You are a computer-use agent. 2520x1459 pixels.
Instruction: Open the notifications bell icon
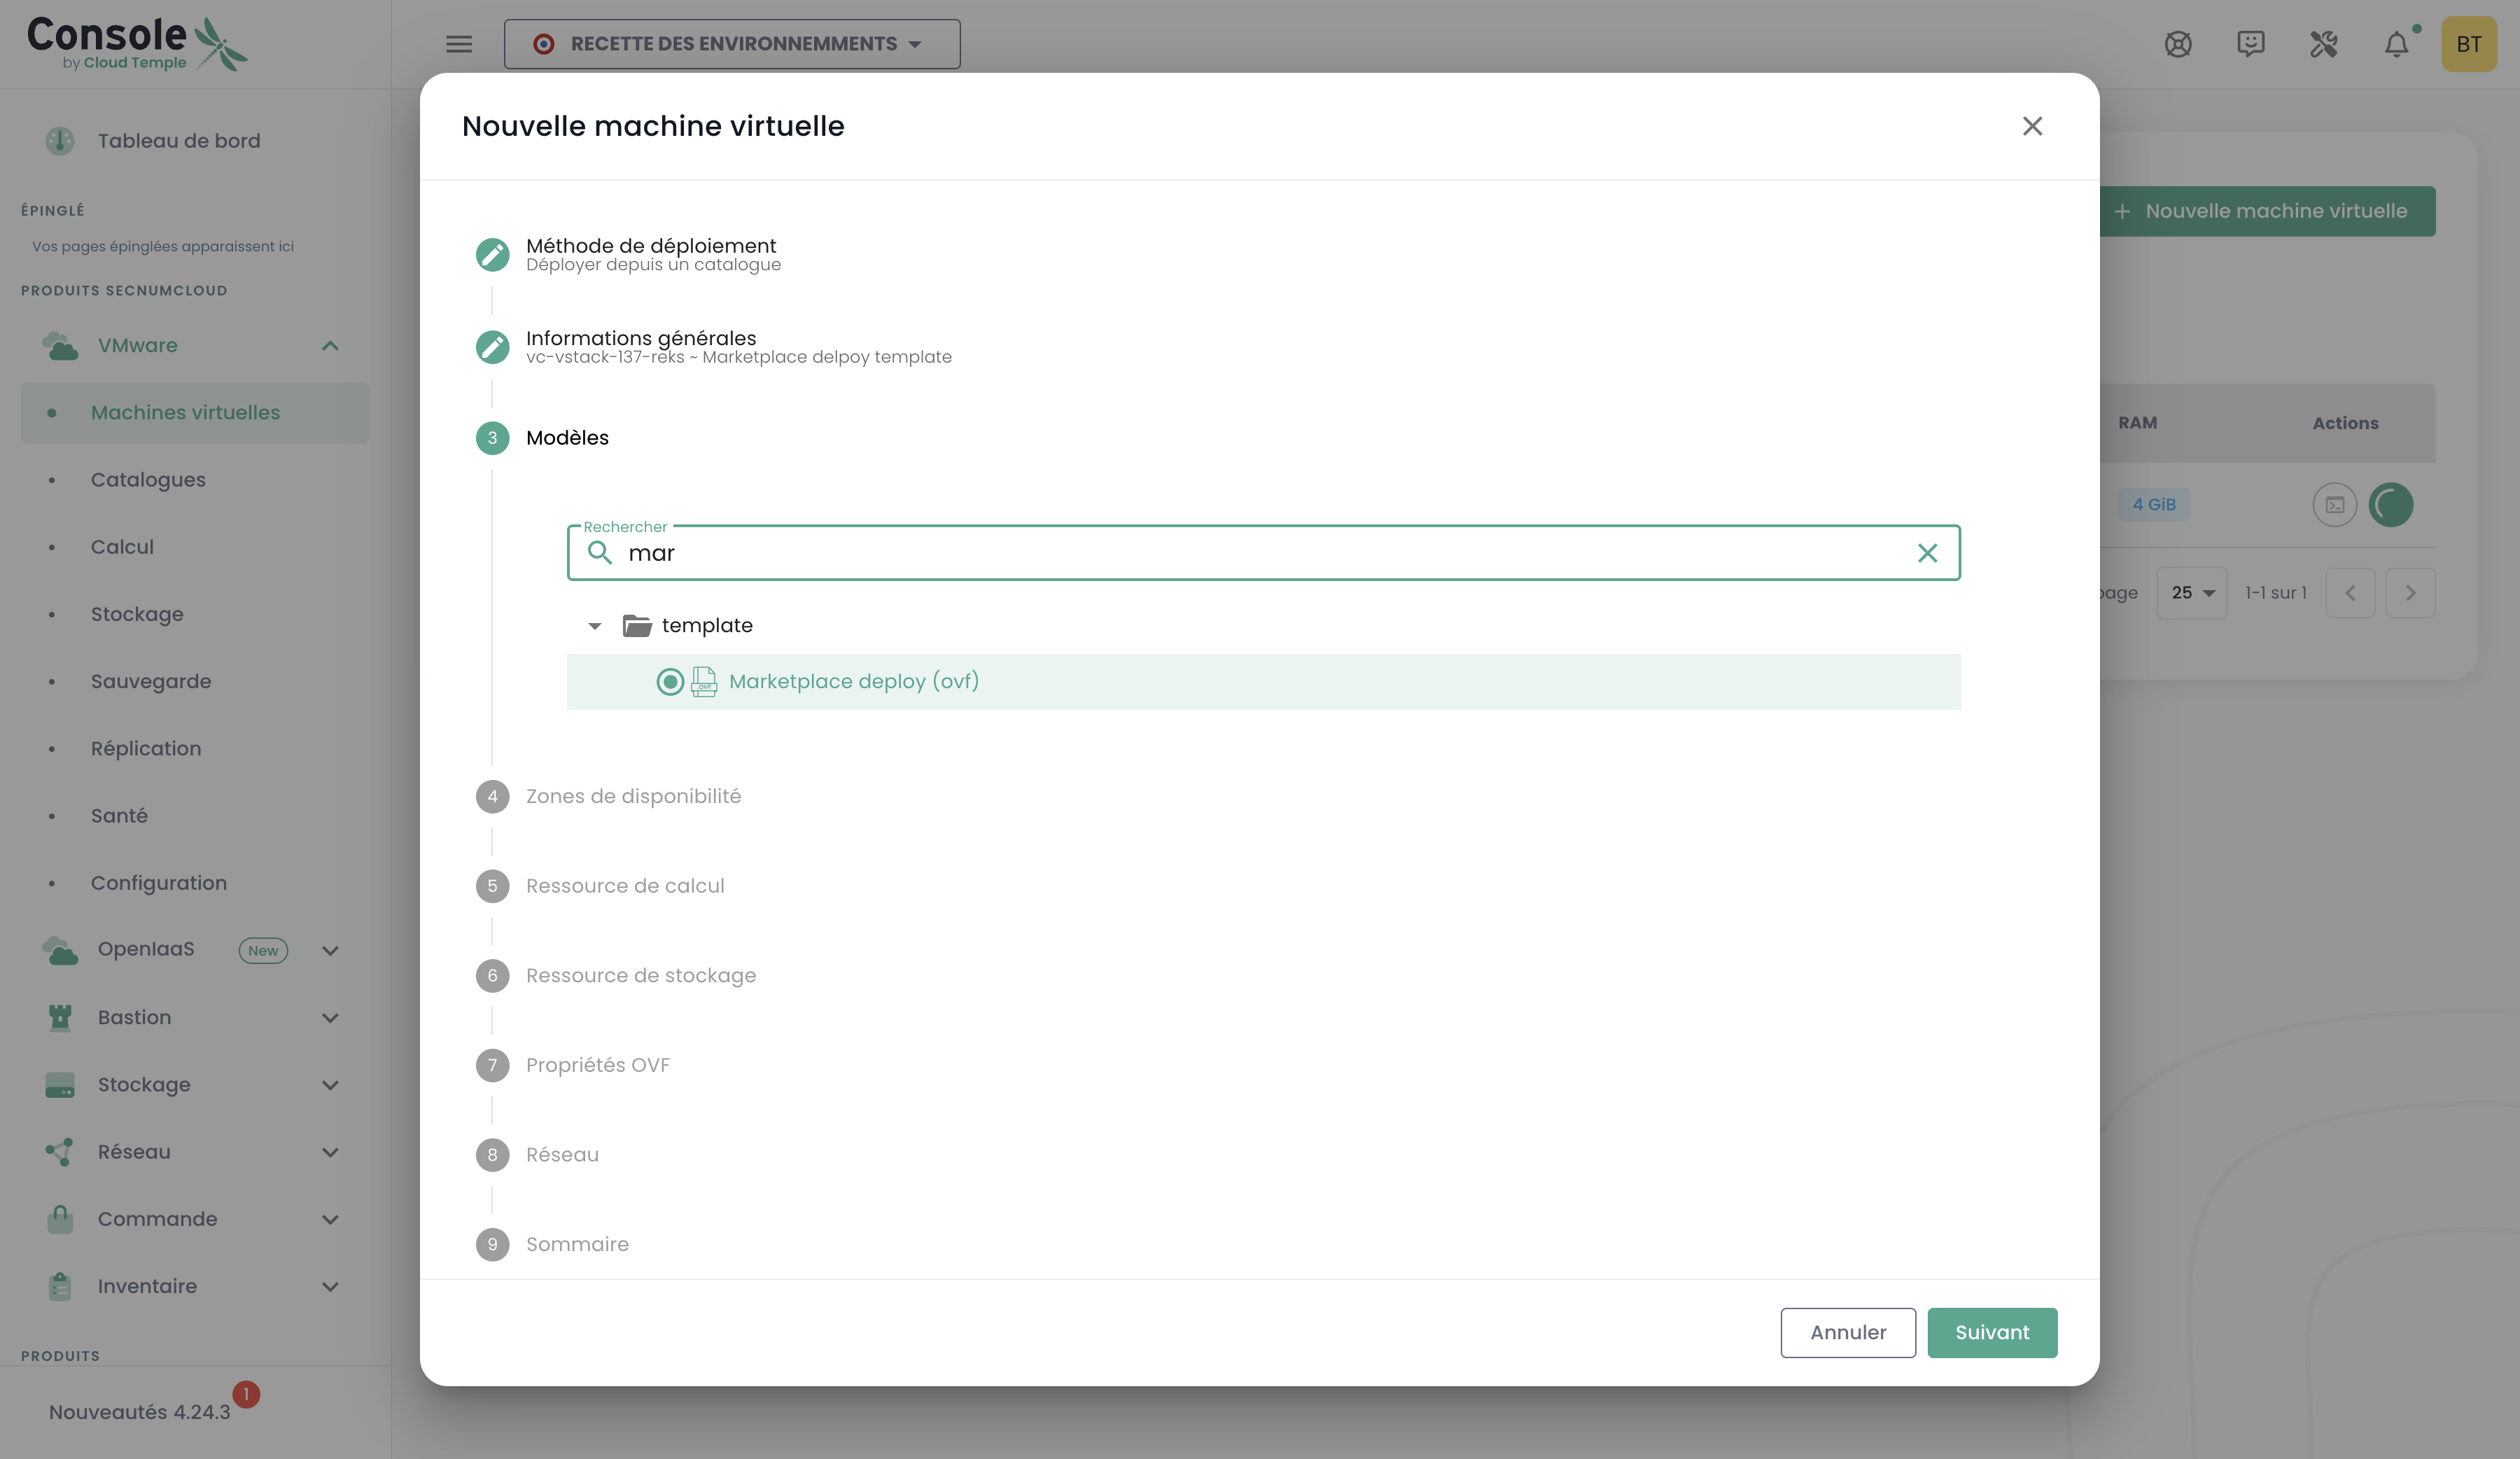tap(2396, 44)
